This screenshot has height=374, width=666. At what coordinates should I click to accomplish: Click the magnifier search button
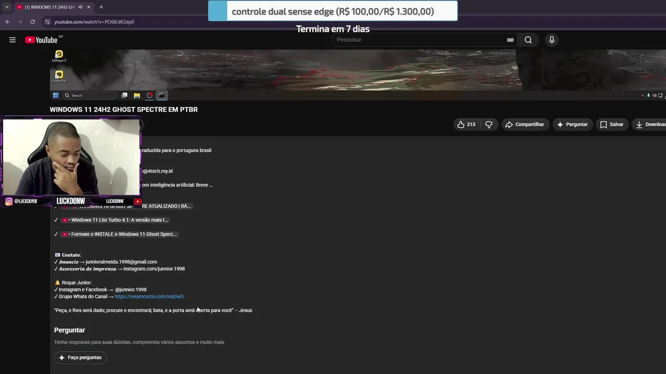tap(528, 40)
